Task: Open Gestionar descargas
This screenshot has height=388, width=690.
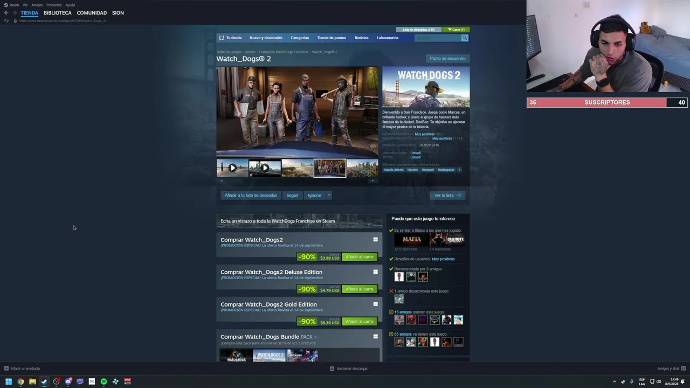Action: (349, 369)
